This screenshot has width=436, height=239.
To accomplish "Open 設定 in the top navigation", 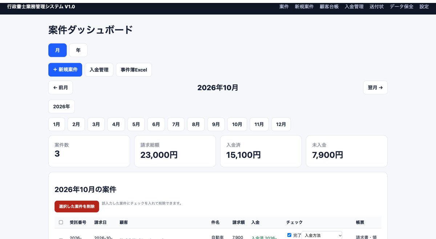I will pos(424,7).
